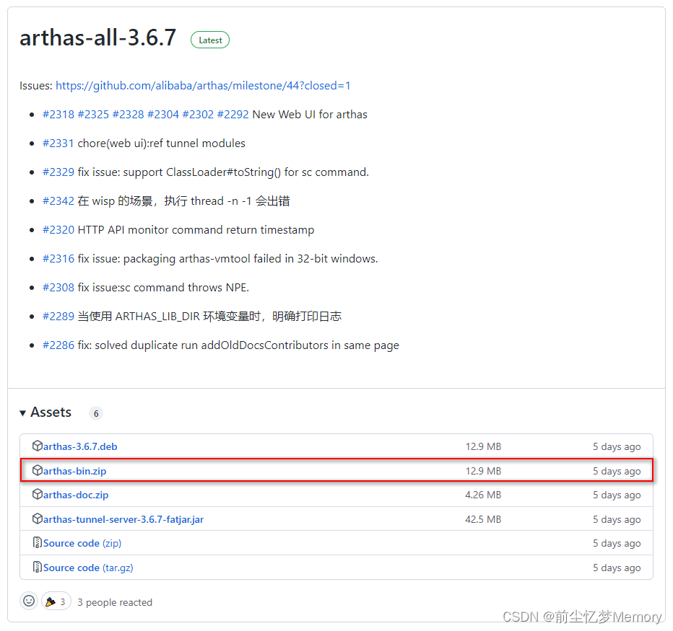Download Source code (tar.gz)
Viewport: 673px width, 631px height.
click(88, 568)
